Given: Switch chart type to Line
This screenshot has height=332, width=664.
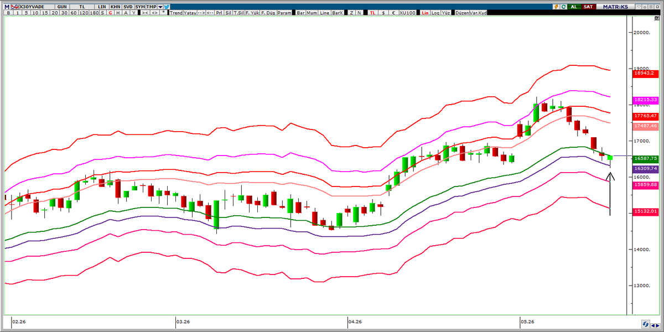Looking at the screenshot, I should coord(324,13).
